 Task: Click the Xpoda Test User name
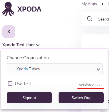[x=19, y=45]
